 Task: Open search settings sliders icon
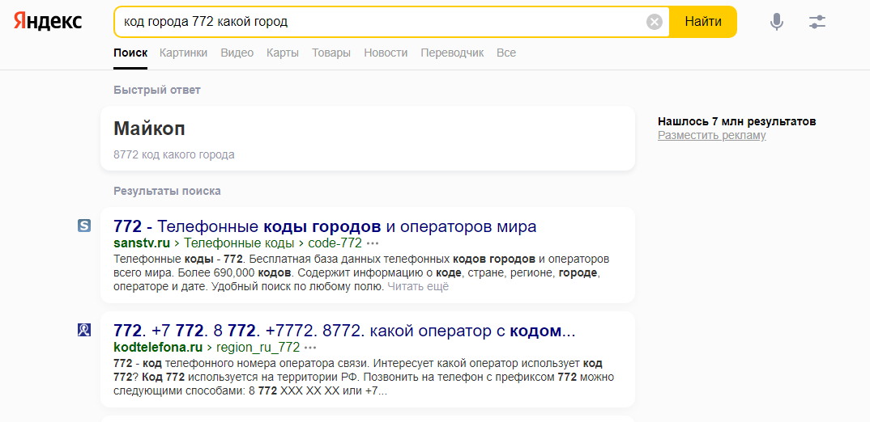pyautogui.click(x=817, y=22)
